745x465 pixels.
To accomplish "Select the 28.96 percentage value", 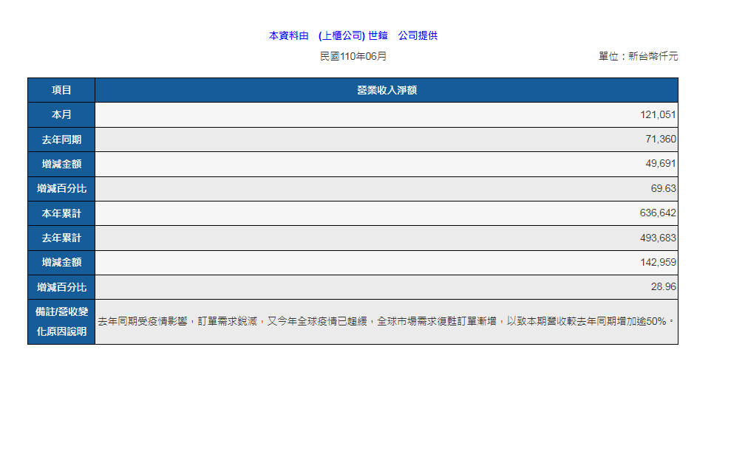I will [663, 287].
